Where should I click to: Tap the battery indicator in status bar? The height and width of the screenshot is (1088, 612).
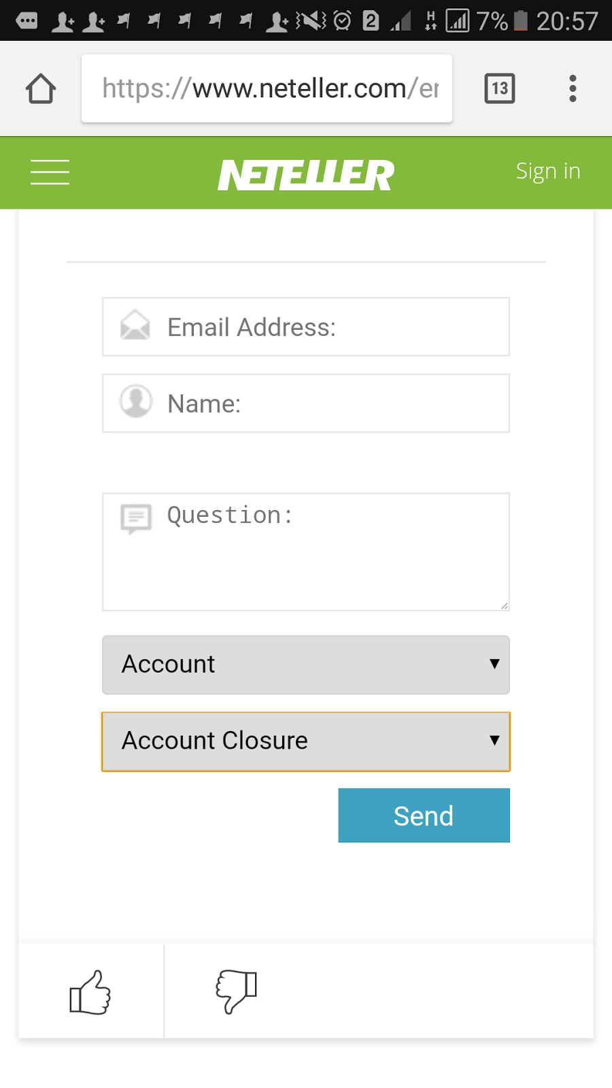click(x=520, y=20)
